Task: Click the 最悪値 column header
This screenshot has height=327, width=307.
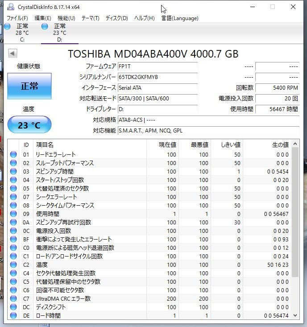Action: pyautogui.click(x=195, y=145)
